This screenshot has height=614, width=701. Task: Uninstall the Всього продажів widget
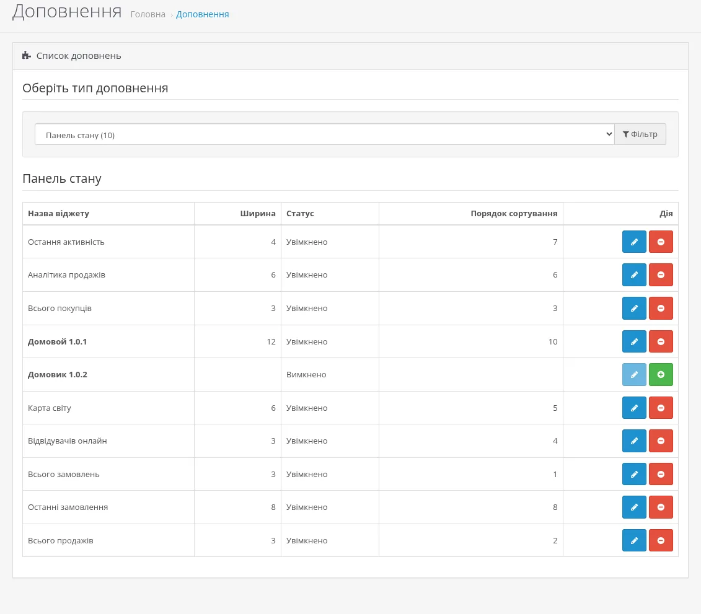(x=661, y=541)
